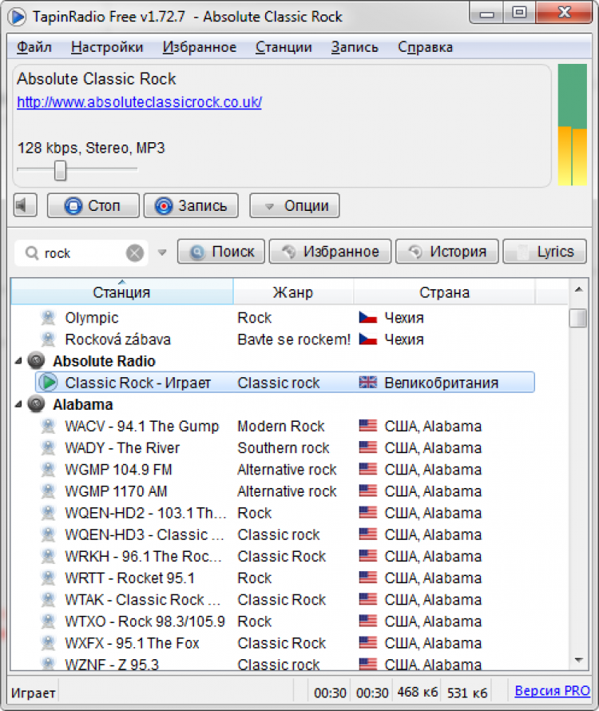Open the Станции menu
599x711 pixels.
[284, 46]
